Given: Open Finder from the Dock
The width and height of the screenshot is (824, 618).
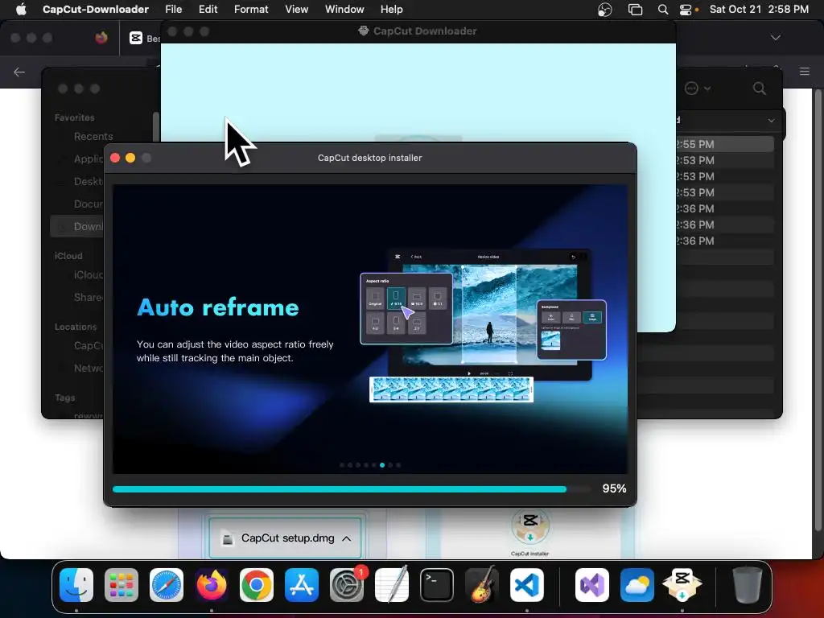Looking at the screenshot, I should pyautogui.click(x=76, y=585).
